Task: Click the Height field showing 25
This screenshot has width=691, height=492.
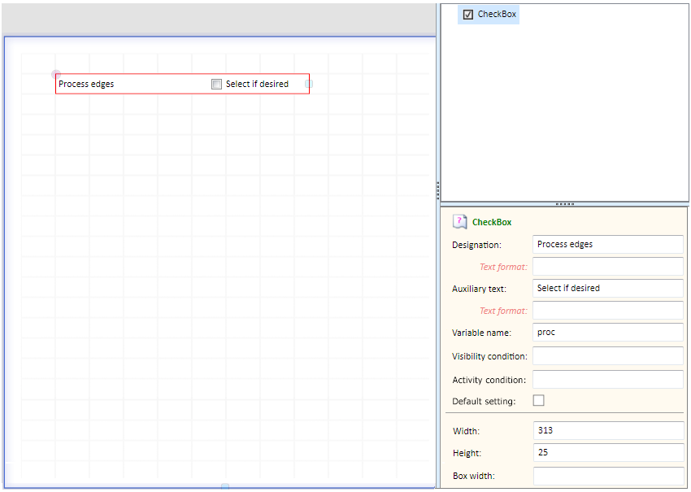Action: click(x=608, y=452)
